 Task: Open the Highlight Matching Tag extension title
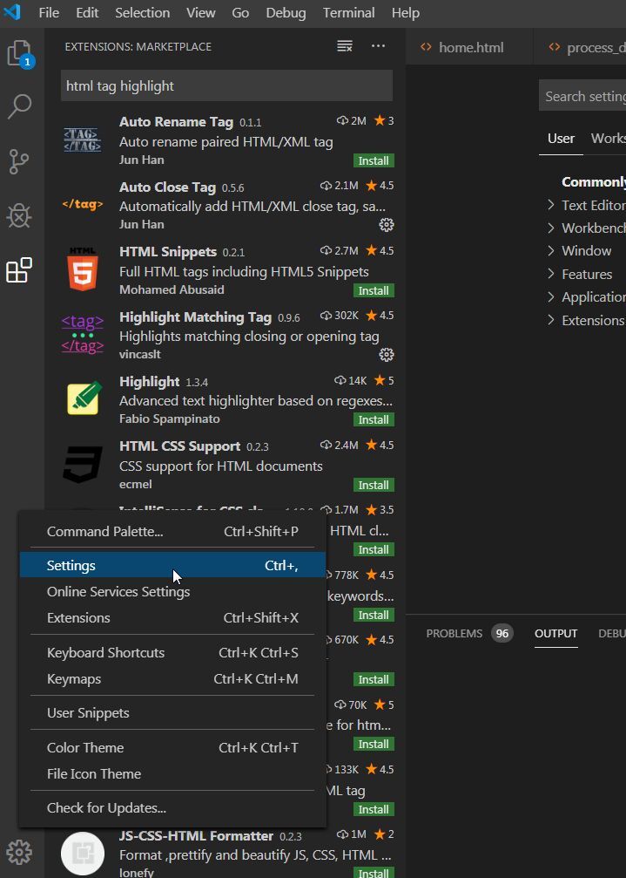pos(195,316)
